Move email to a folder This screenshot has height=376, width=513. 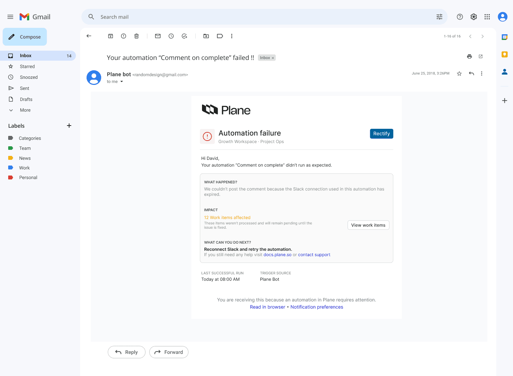click(x=206, y=36)
